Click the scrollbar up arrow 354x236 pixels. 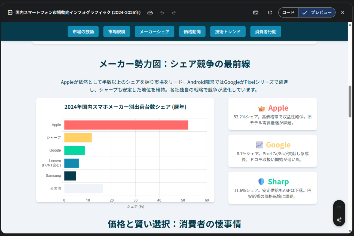[350, 25]
